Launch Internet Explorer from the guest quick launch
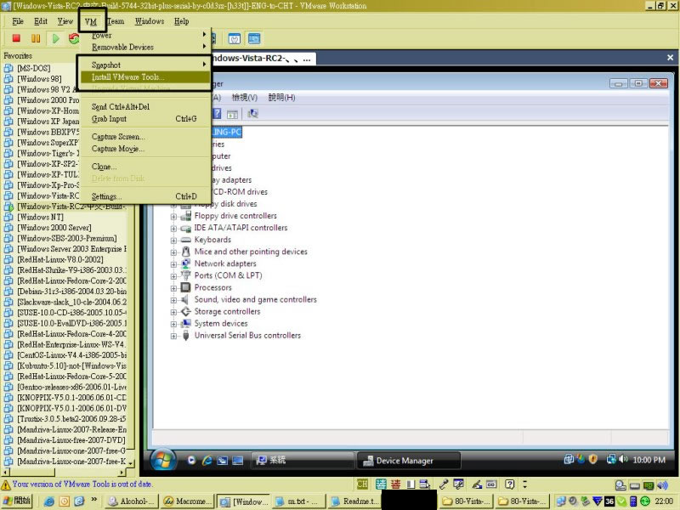The image size is (680, 510). (x=207, y=460)
